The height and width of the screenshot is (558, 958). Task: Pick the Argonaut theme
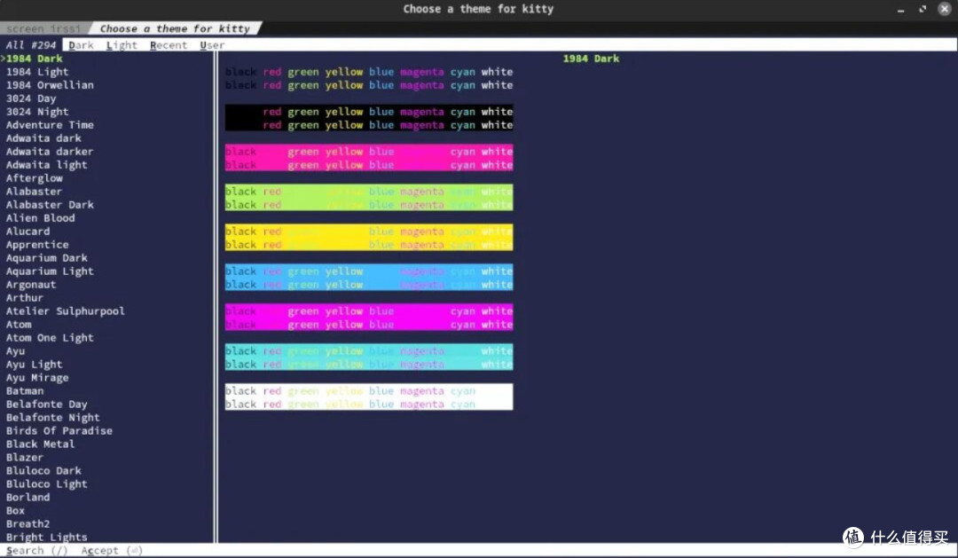coord(31,284)
